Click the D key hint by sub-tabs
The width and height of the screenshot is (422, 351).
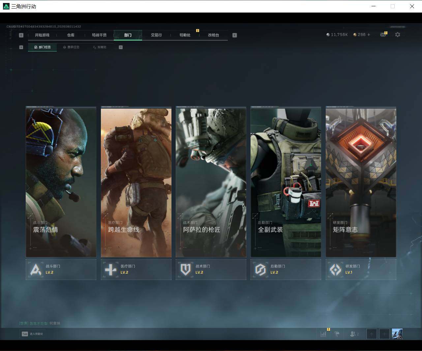(121, 47)
